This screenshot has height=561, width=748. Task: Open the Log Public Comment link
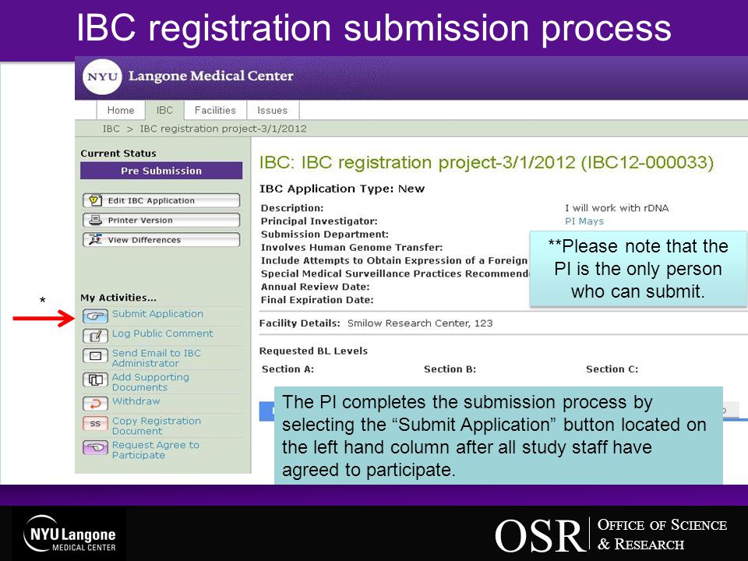[x=163, y=333]
